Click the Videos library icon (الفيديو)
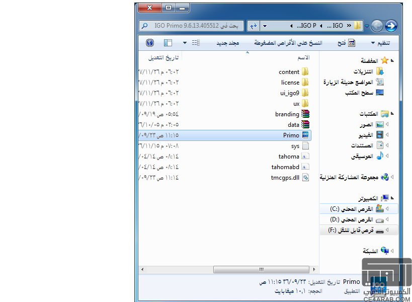 coord(380,135)
